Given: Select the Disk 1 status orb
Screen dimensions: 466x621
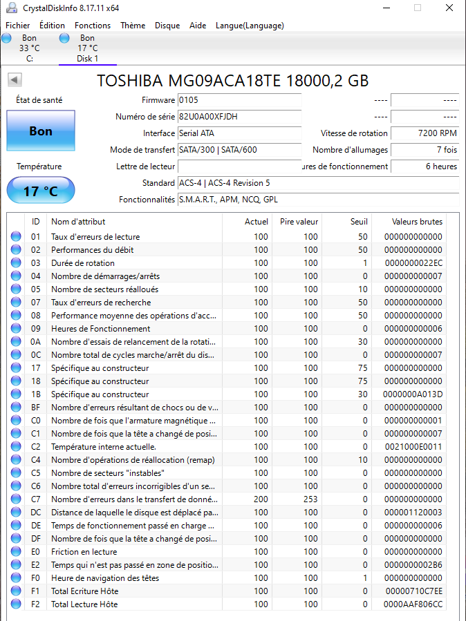Looking at the screenshot, I should [x=64, y=38].
